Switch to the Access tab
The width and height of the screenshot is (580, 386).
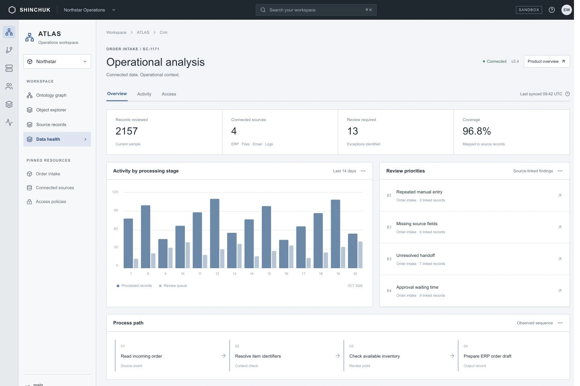[x=169, y=94]
